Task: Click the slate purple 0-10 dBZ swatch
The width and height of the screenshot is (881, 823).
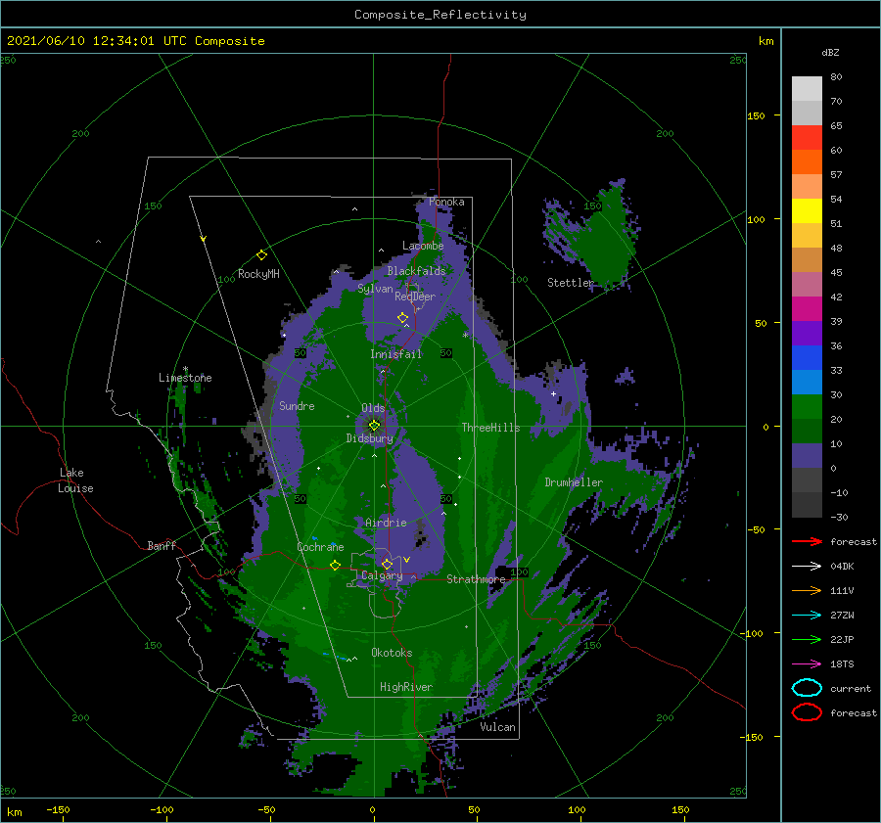Action: pyautogui.click(x=807, y=456)
